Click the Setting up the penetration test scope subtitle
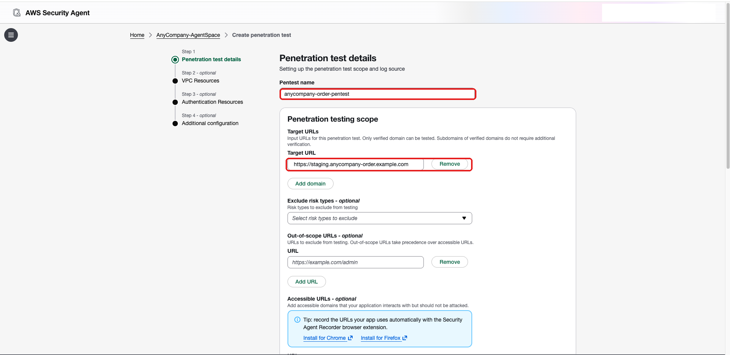The width and height of the screenshot is (730, 355). tap(342, 69)
